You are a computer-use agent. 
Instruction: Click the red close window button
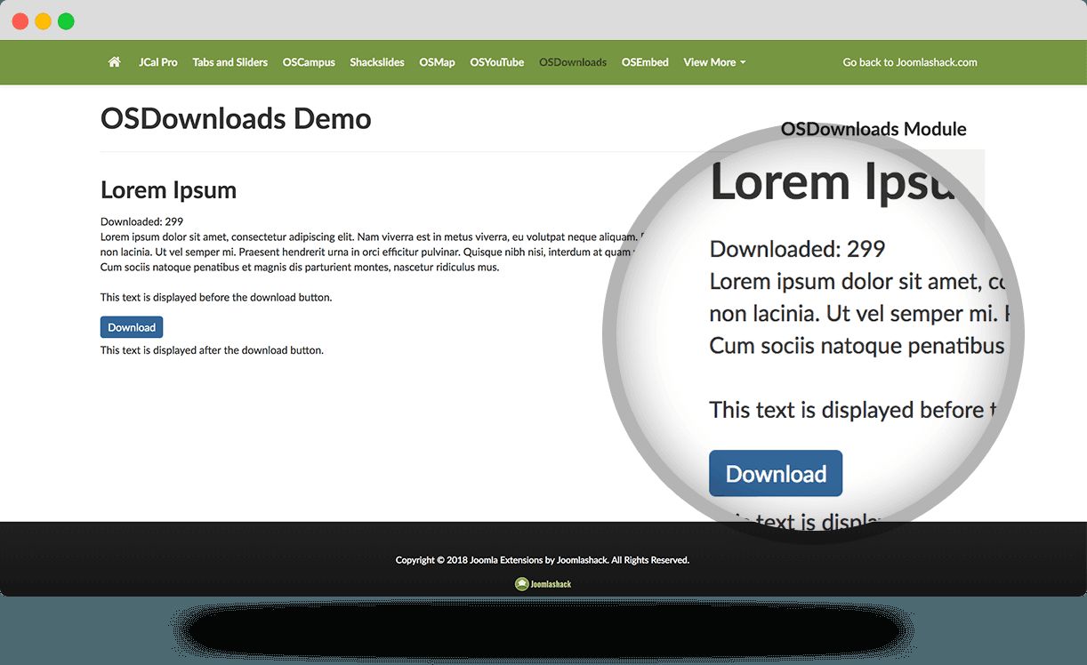(20, 21)
